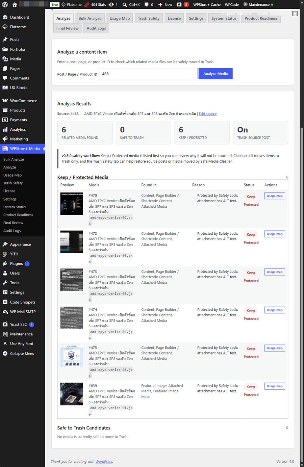Screen dimensions: 304x467
Task: Open WPStore+ Cache in admin bar
Action: (x=207, y=5)
